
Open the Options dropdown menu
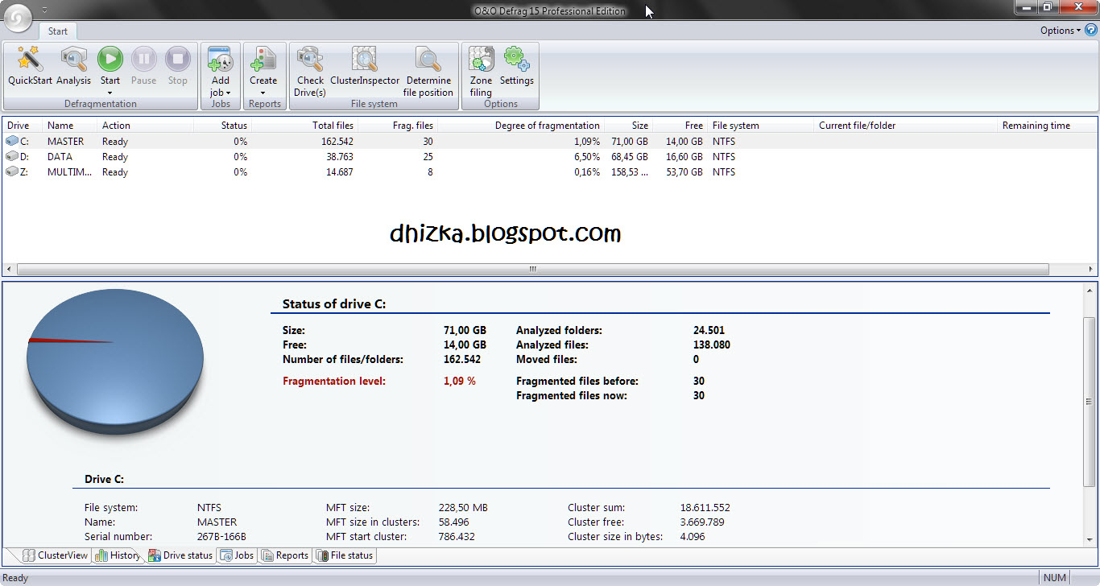point(1061,31)
